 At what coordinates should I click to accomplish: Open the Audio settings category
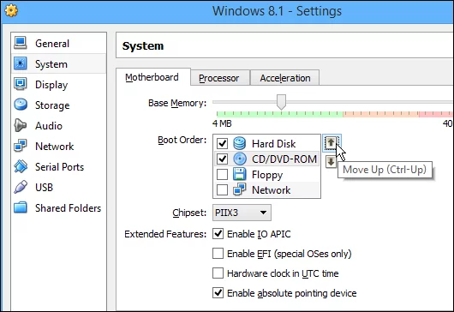tap(59, 125)
